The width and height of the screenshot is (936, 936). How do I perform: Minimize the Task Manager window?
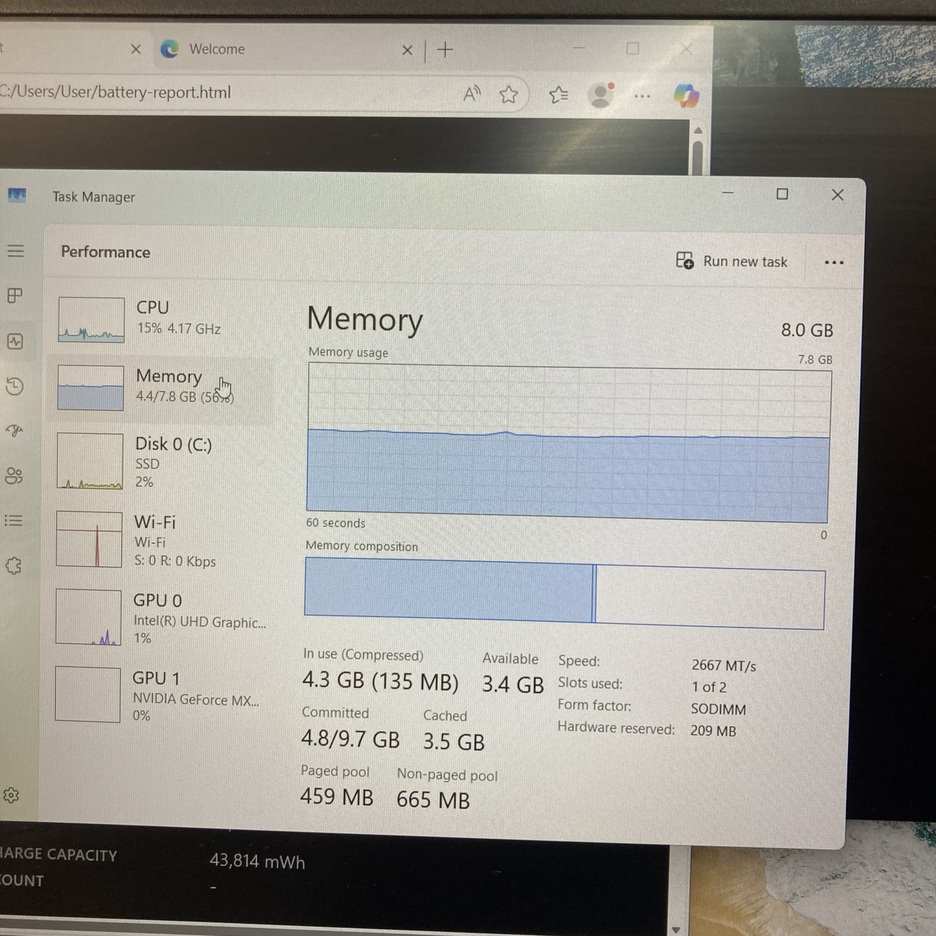coord(728,193)
